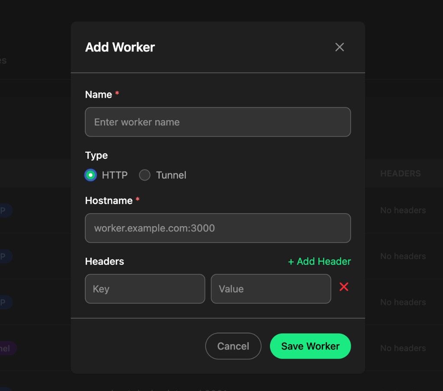Save the new worker
Viewport: 443px width, 391px height.
[x=310, y=346]
